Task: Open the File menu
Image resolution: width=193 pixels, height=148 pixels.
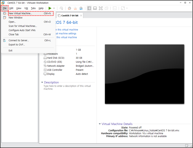Action: (5, 8)
